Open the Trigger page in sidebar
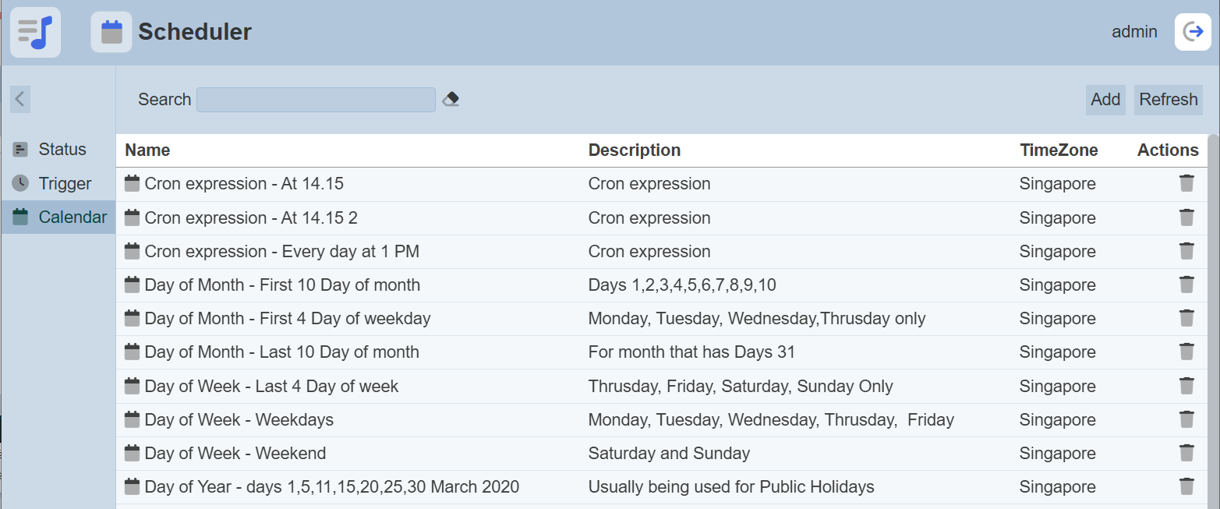This screenshot has height=509, width=1220. [x=65, y=184]
